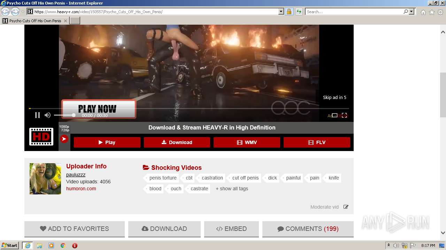Click the Moderate vid link
The image size is (446, 250).
(324, 207)
